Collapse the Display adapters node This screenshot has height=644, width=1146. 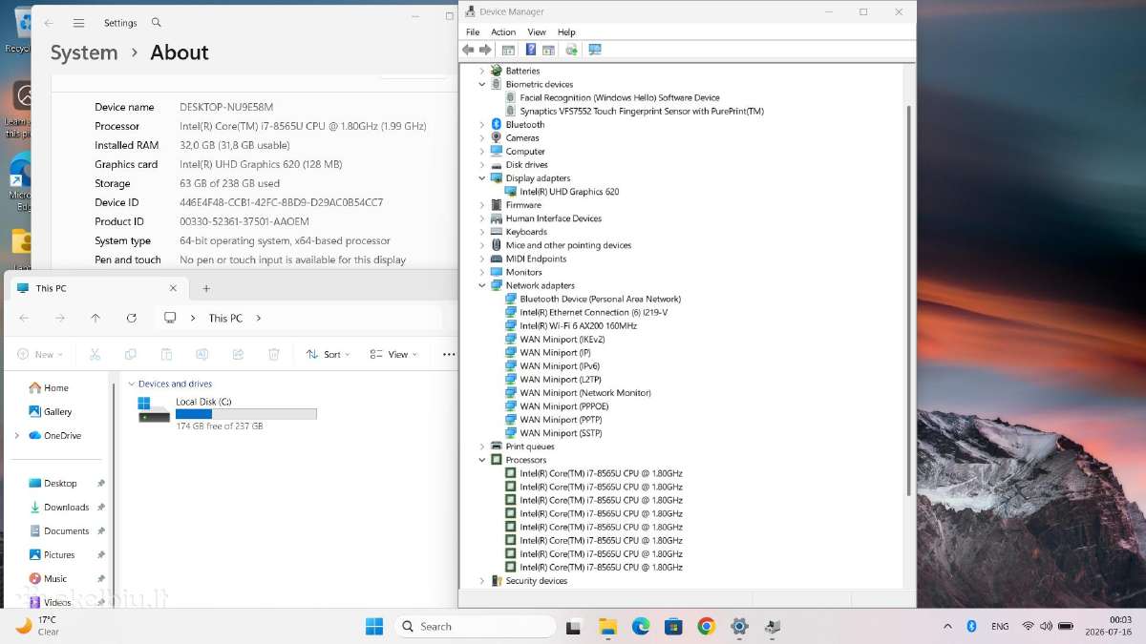[x=481, y=177]
